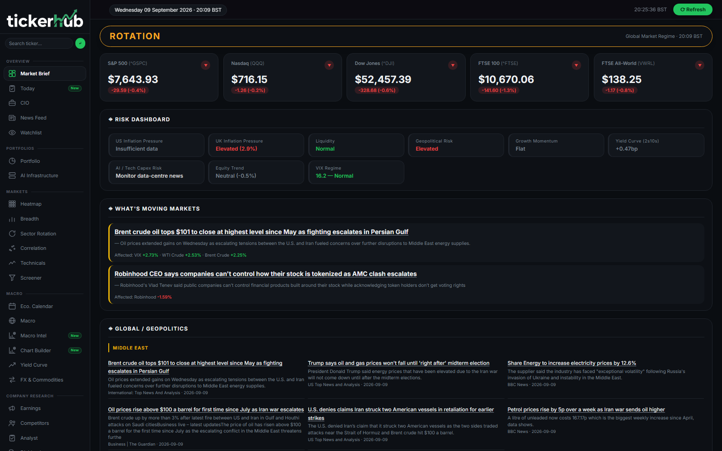Click the UK Inflation Pressure risk tile
This screenshot has height=451, width=722.
click(x=256, y=145)
